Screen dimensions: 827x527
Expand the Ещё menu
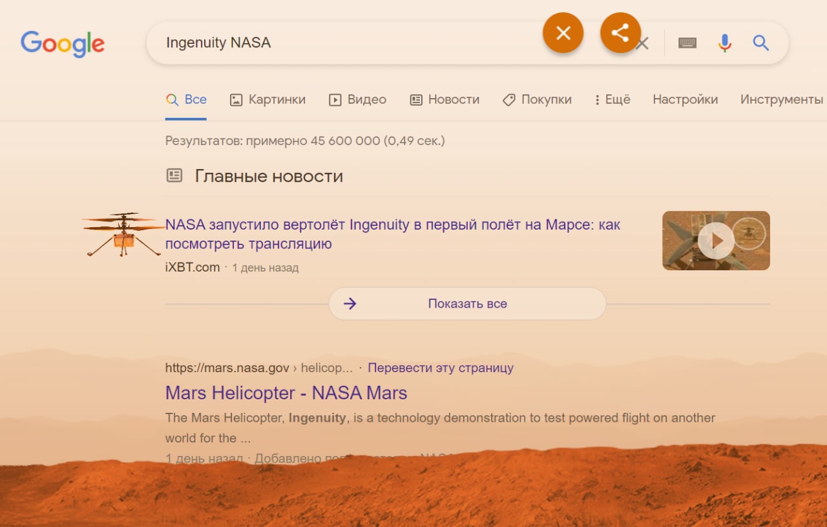tap(612, 100)
